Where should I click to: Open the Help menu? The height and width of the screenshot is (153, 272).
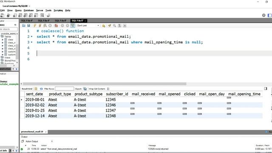tap(68, 10)
